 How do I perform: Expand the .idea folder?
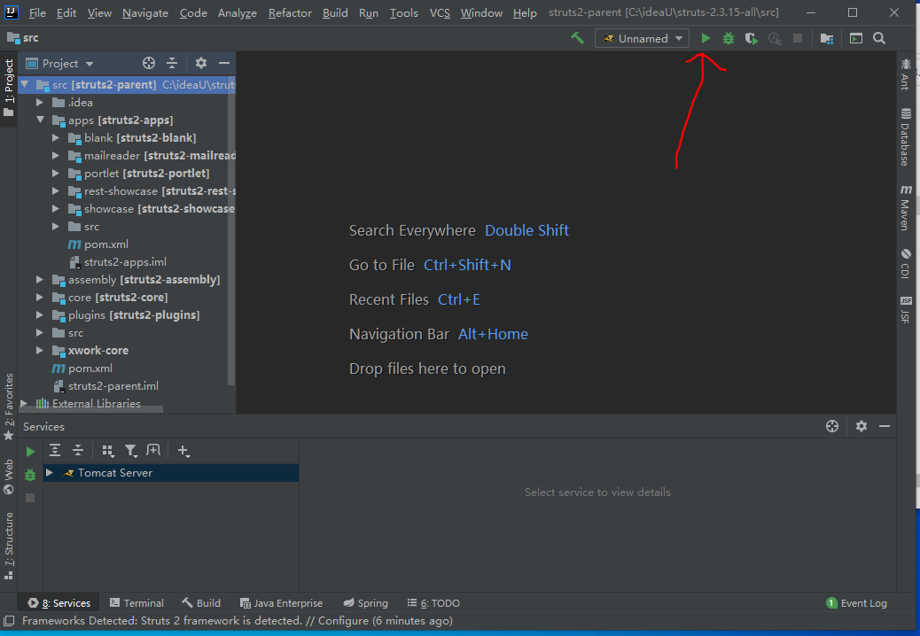pyautogui.click(x=40, y=102)
